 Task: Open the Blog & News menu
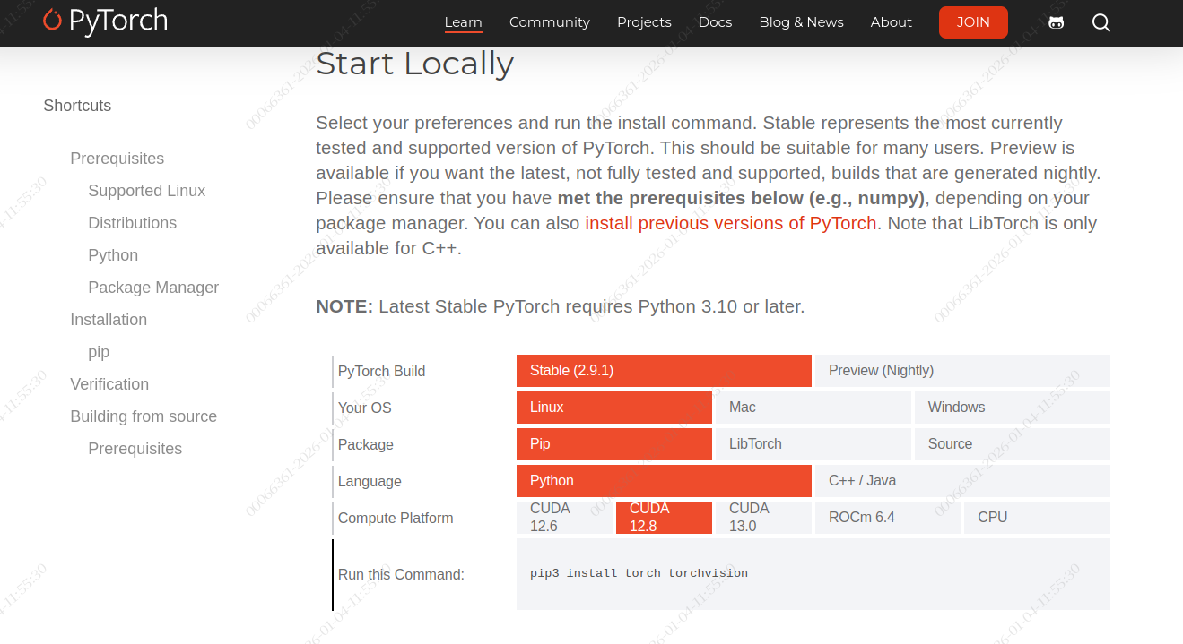pyautogui.click(x=801, y=22)
